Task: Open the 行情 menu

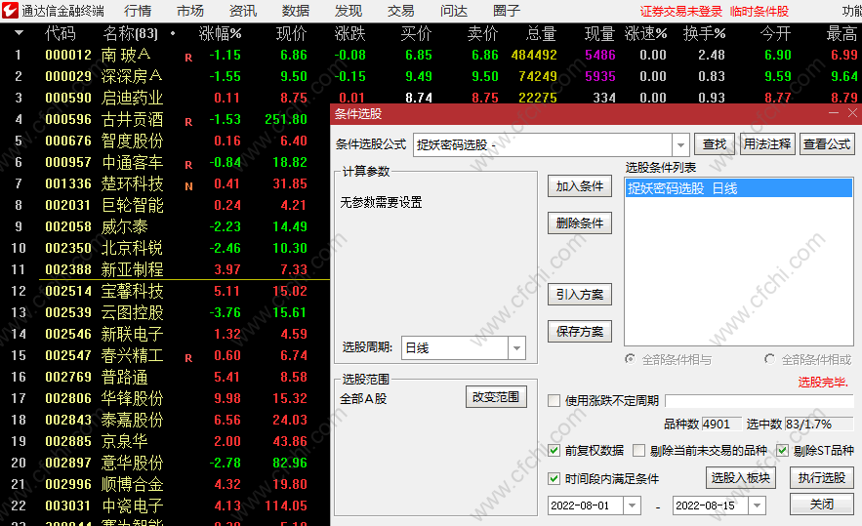Action: (138, 11)
